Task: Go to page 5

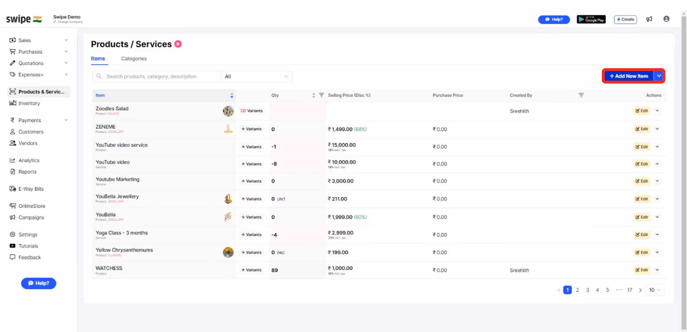Action: pos(608,290)
